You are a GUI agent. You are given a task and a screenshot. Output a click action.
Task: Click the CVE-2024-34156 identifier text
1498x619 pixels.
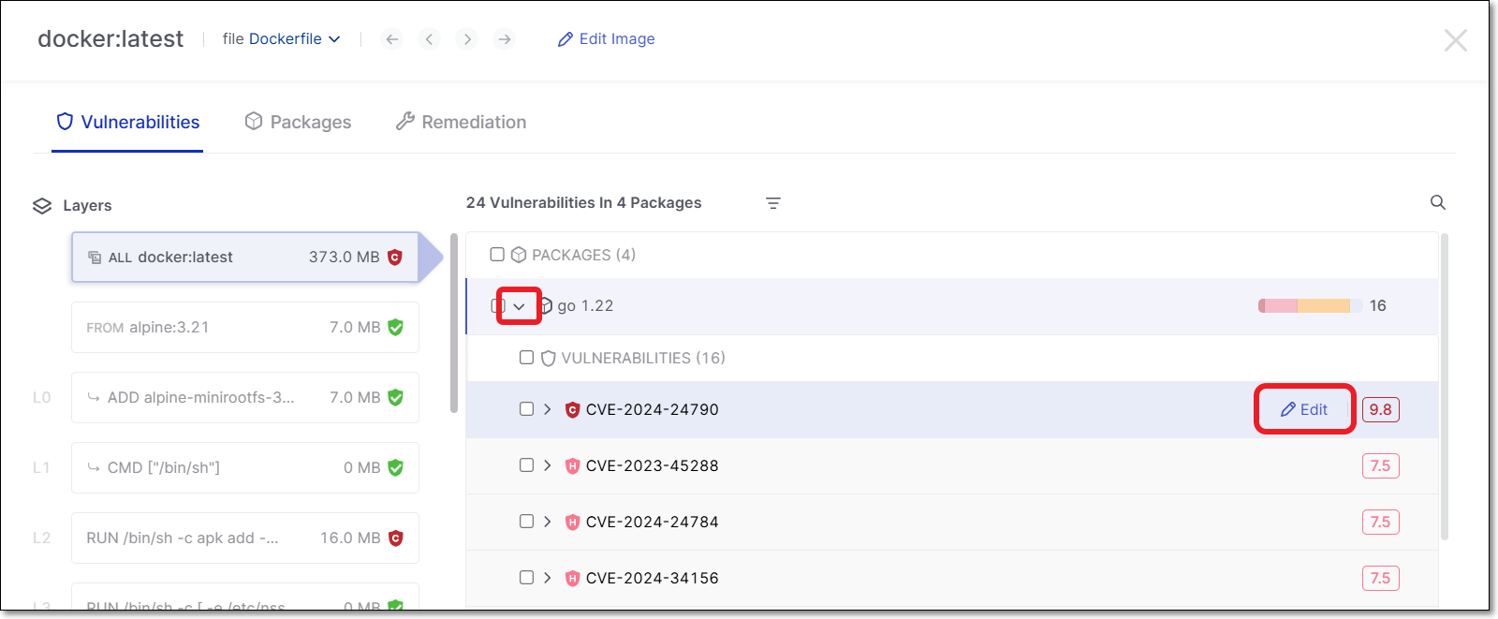coord(653,579)
